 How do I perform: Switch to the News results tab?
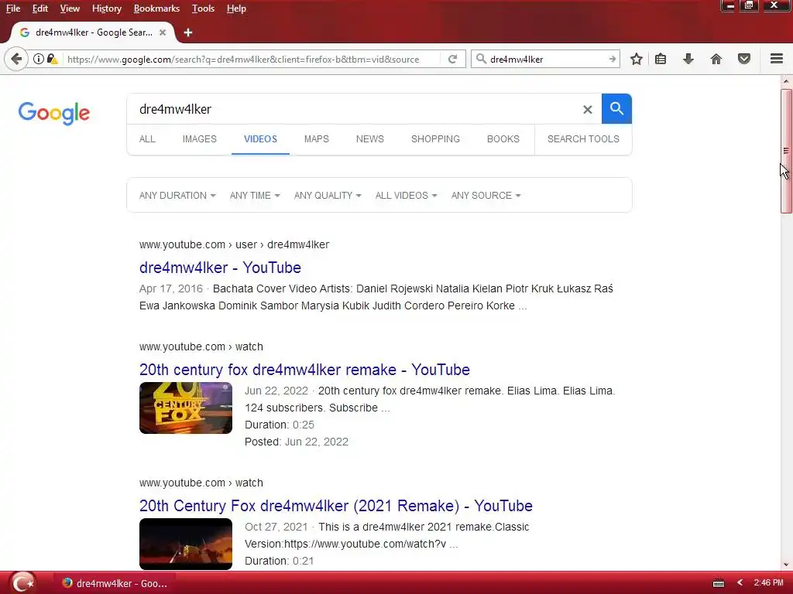coord(369,139)
